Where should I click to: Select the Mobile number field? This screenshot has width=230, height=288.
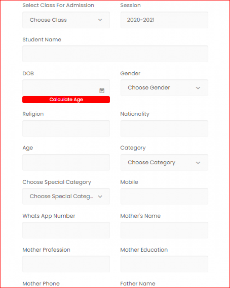pos(164,196)
